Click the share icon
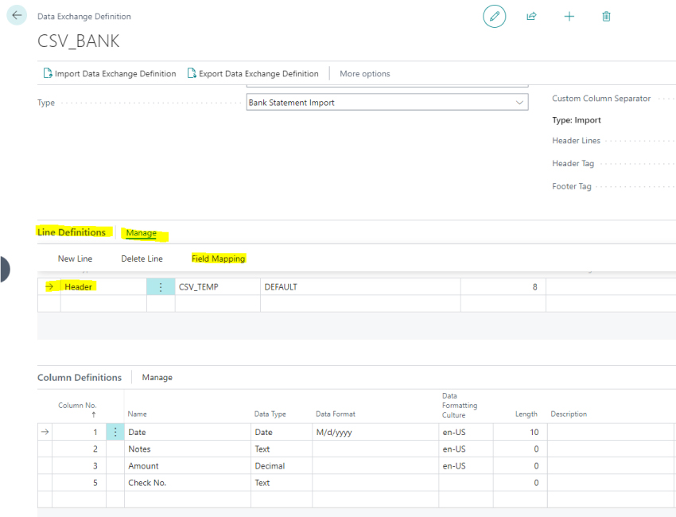This screenshot has width=676, height=517. (x=531, y=17)
